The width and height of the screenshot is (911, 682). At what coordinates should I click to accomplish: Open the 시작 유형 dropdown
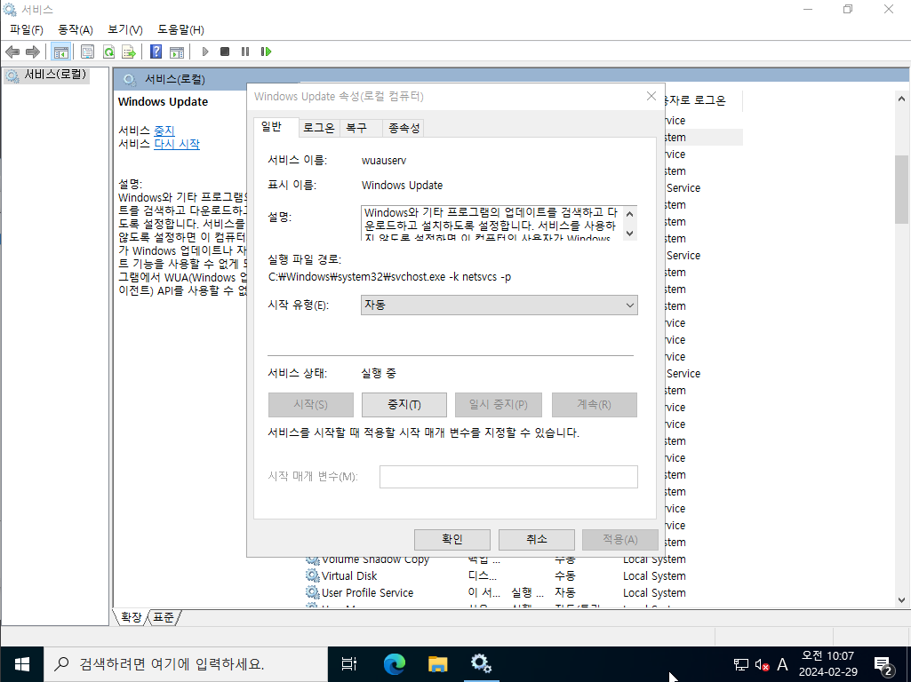coord(499,305)
